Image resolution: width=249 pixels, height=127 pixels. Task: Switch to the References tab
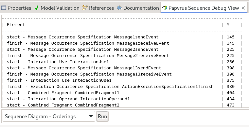98,8
